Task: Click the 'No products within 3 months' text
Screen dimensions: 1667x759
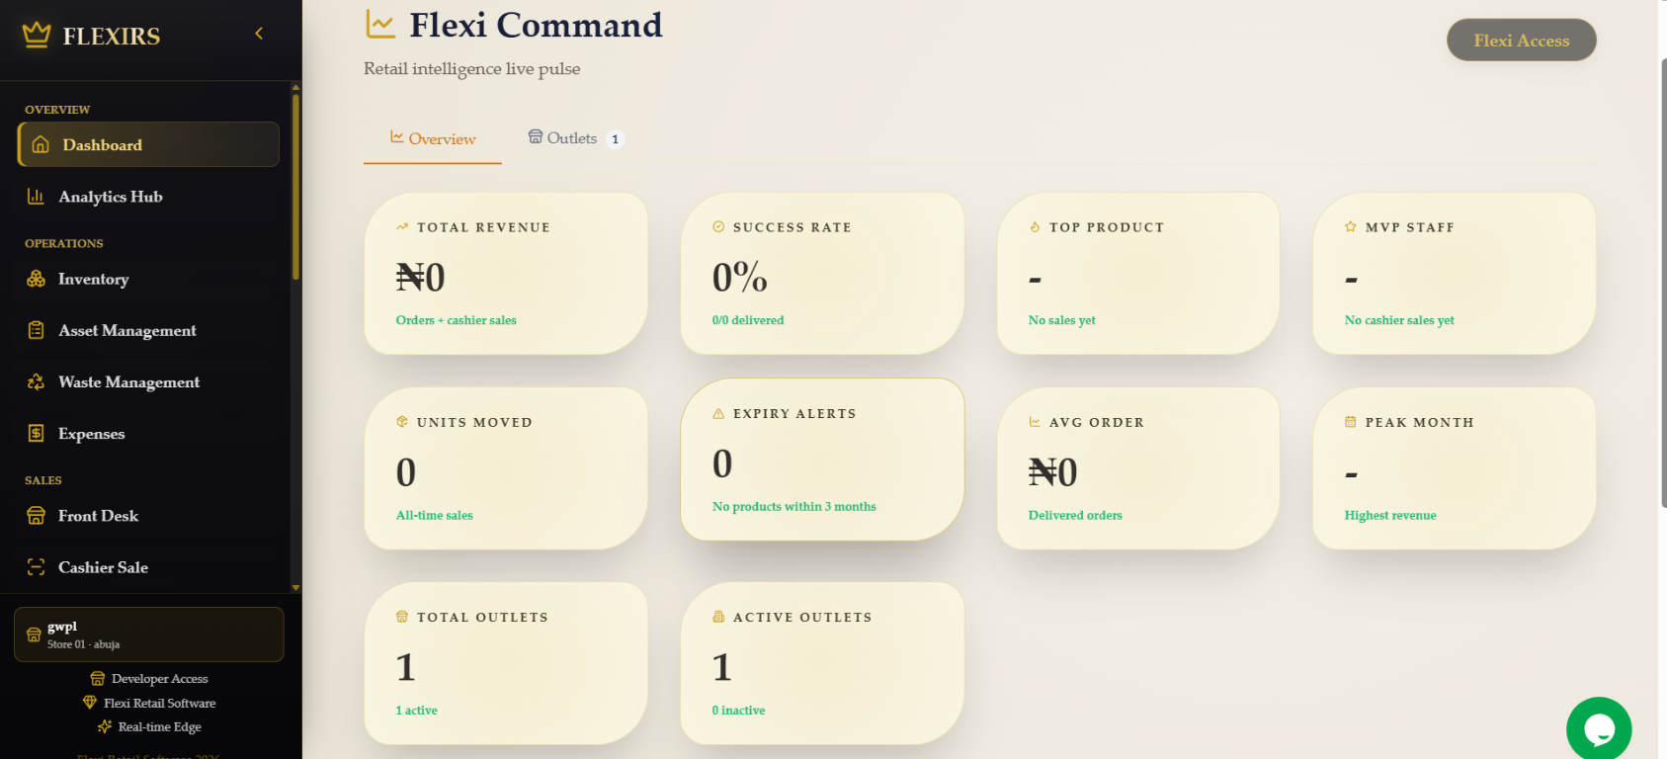Action: [794, 507]
